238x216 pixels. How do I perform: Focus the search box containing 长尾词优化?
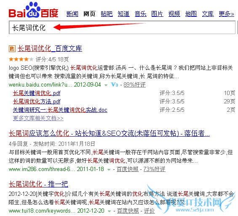[x=122, y=27]
